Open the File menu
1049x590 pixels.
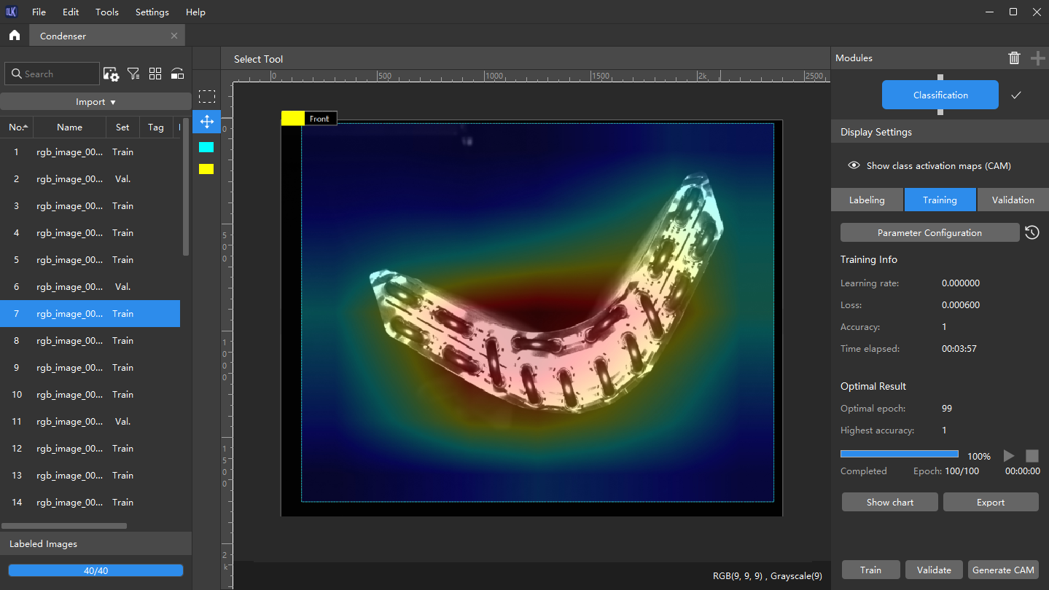click(x=39, y=12)
